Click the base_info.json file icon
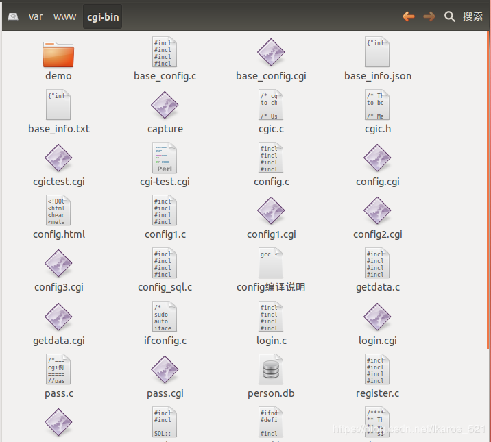491x442 pixels. tap(377, 52)
